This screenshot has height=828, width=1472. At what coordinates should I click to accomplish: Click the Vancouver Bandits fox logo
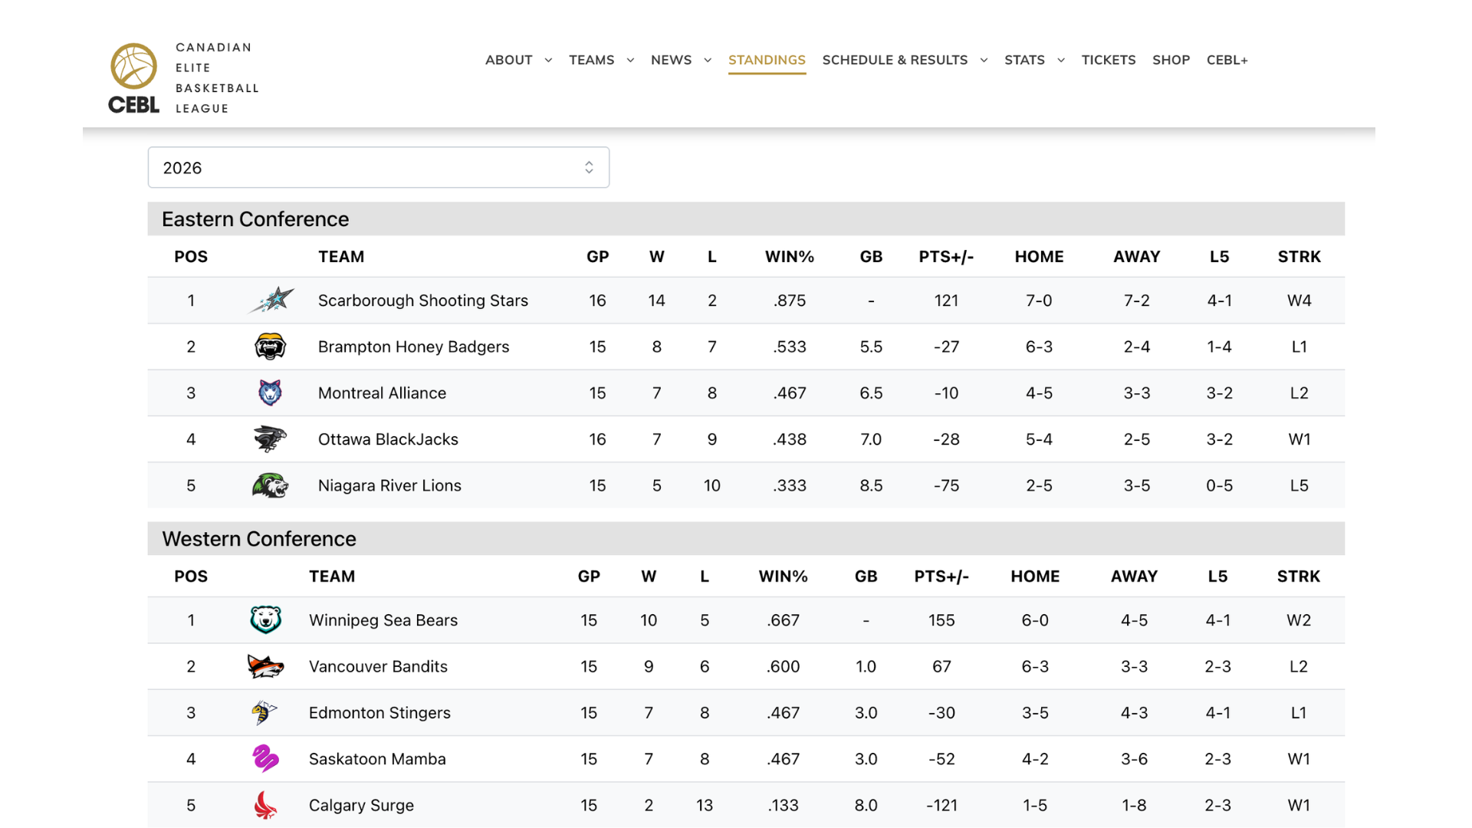pyautogui.click(x=265, y=666)
